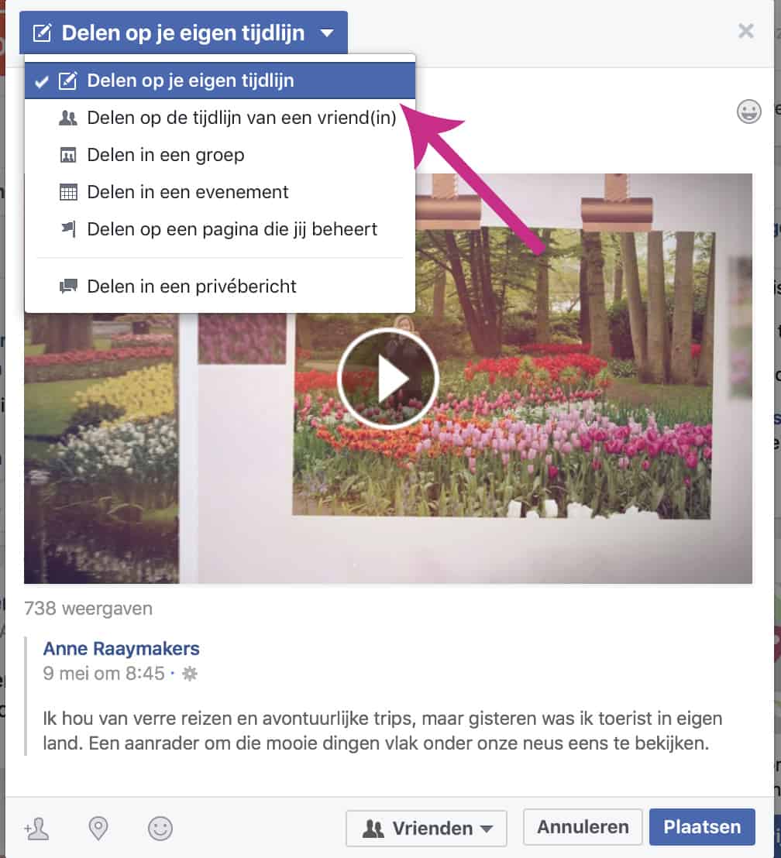Add a location with the pin icon
Screen dimensions: 781x858
pos(98,829)
